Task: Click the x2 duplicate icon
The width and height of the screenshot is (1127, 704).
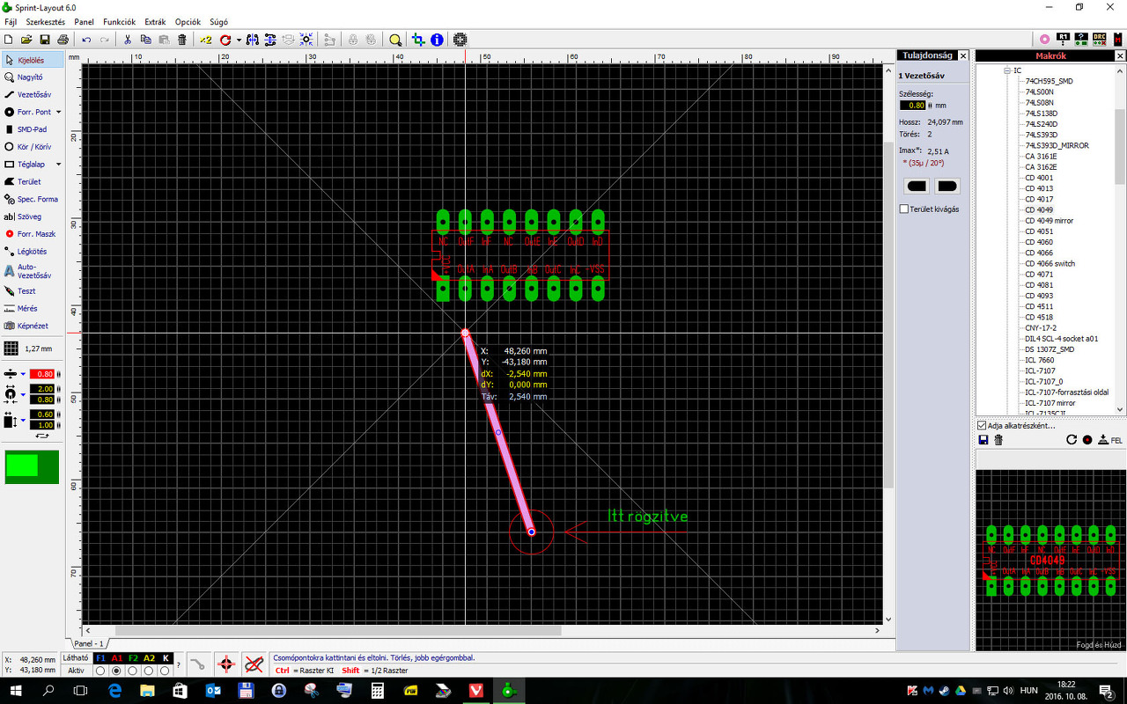Action: pos(206,40)
